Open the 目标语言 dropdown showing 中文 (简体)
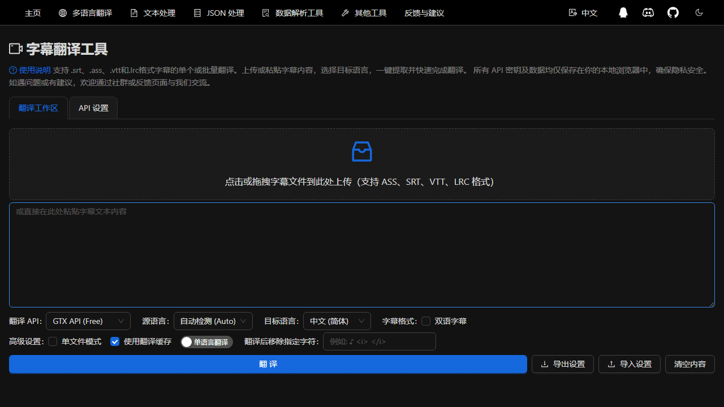Image resolution: width=724 pixels, height=407 pixels. tap(337, 321)
